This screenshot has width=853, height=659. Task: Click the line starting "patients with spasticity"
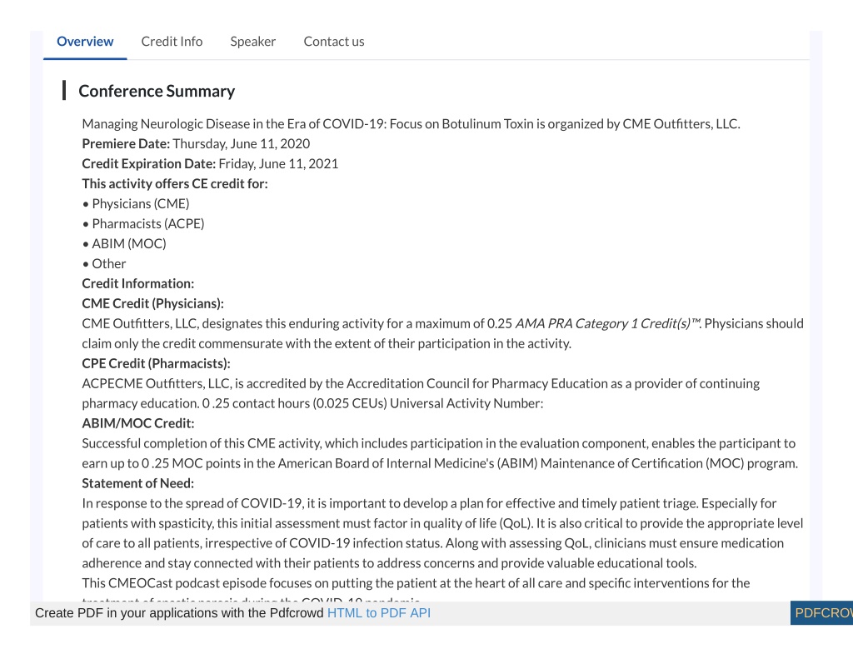442,523
